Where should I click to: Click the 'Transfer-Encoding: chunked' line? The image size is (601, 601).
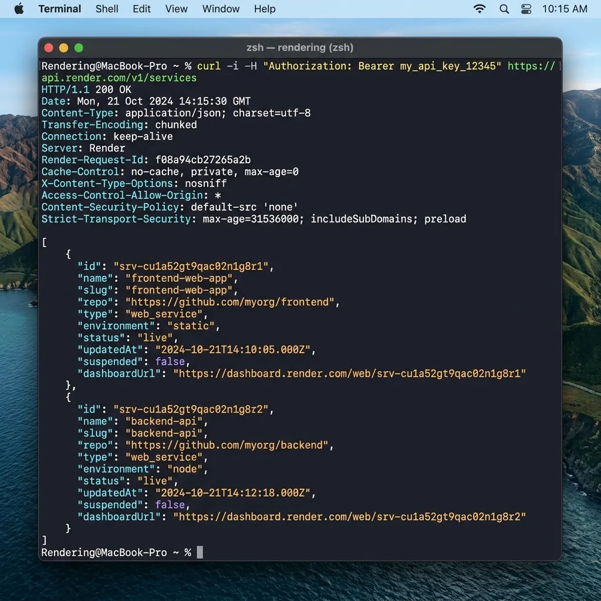click(119, 125)
